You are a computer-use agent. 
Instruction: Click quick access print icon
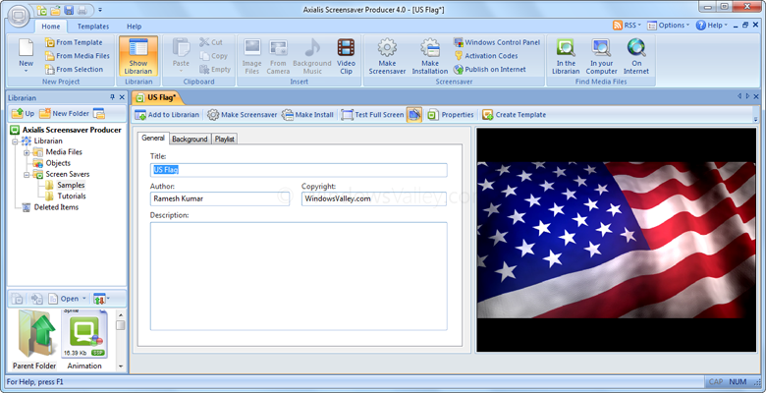coord(82,10)
